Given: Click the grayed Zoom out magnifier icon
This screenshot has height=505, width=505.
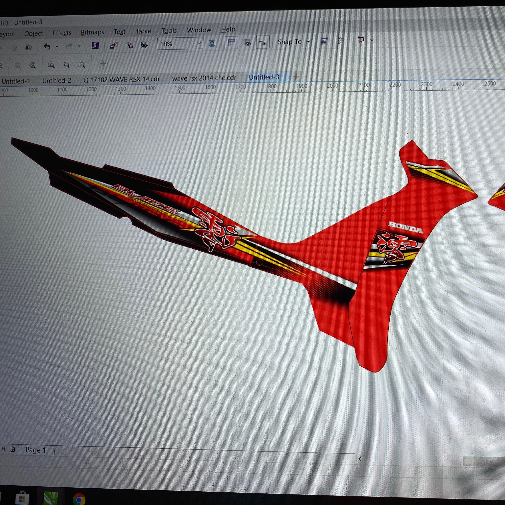Looking at the screenshot, I should click(x=17, y=65).
